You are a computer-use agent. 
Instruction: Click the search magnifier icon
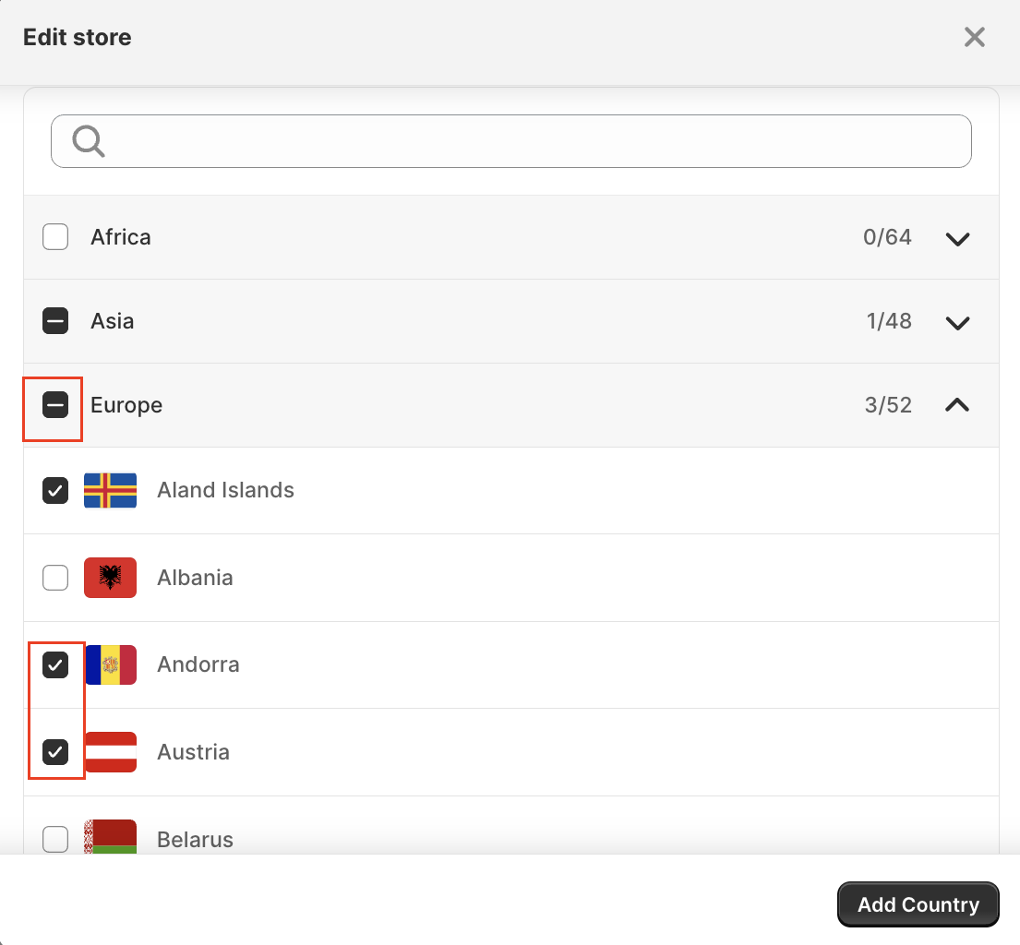click(x=89, y=141)
